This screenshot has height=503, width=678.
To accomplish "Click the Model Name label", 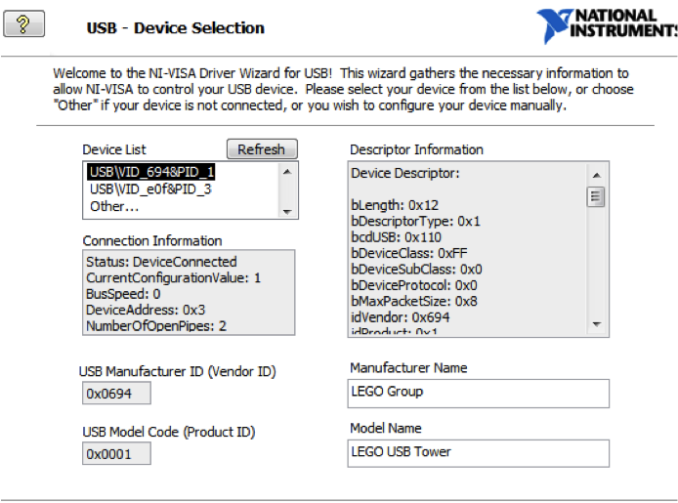I will (x=386, y=428).
